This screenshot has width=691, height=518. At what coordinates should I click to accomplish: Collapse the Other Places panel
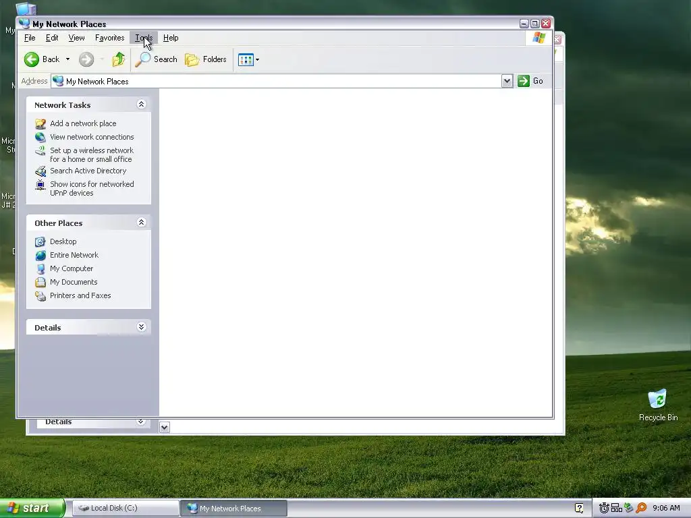pyautogui.click(x=141, y=222)
